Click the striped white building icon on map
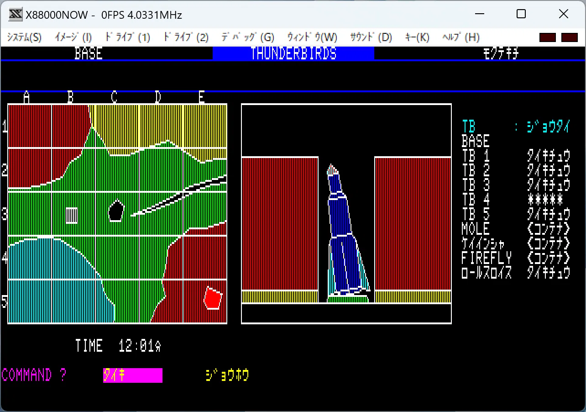 72,215
